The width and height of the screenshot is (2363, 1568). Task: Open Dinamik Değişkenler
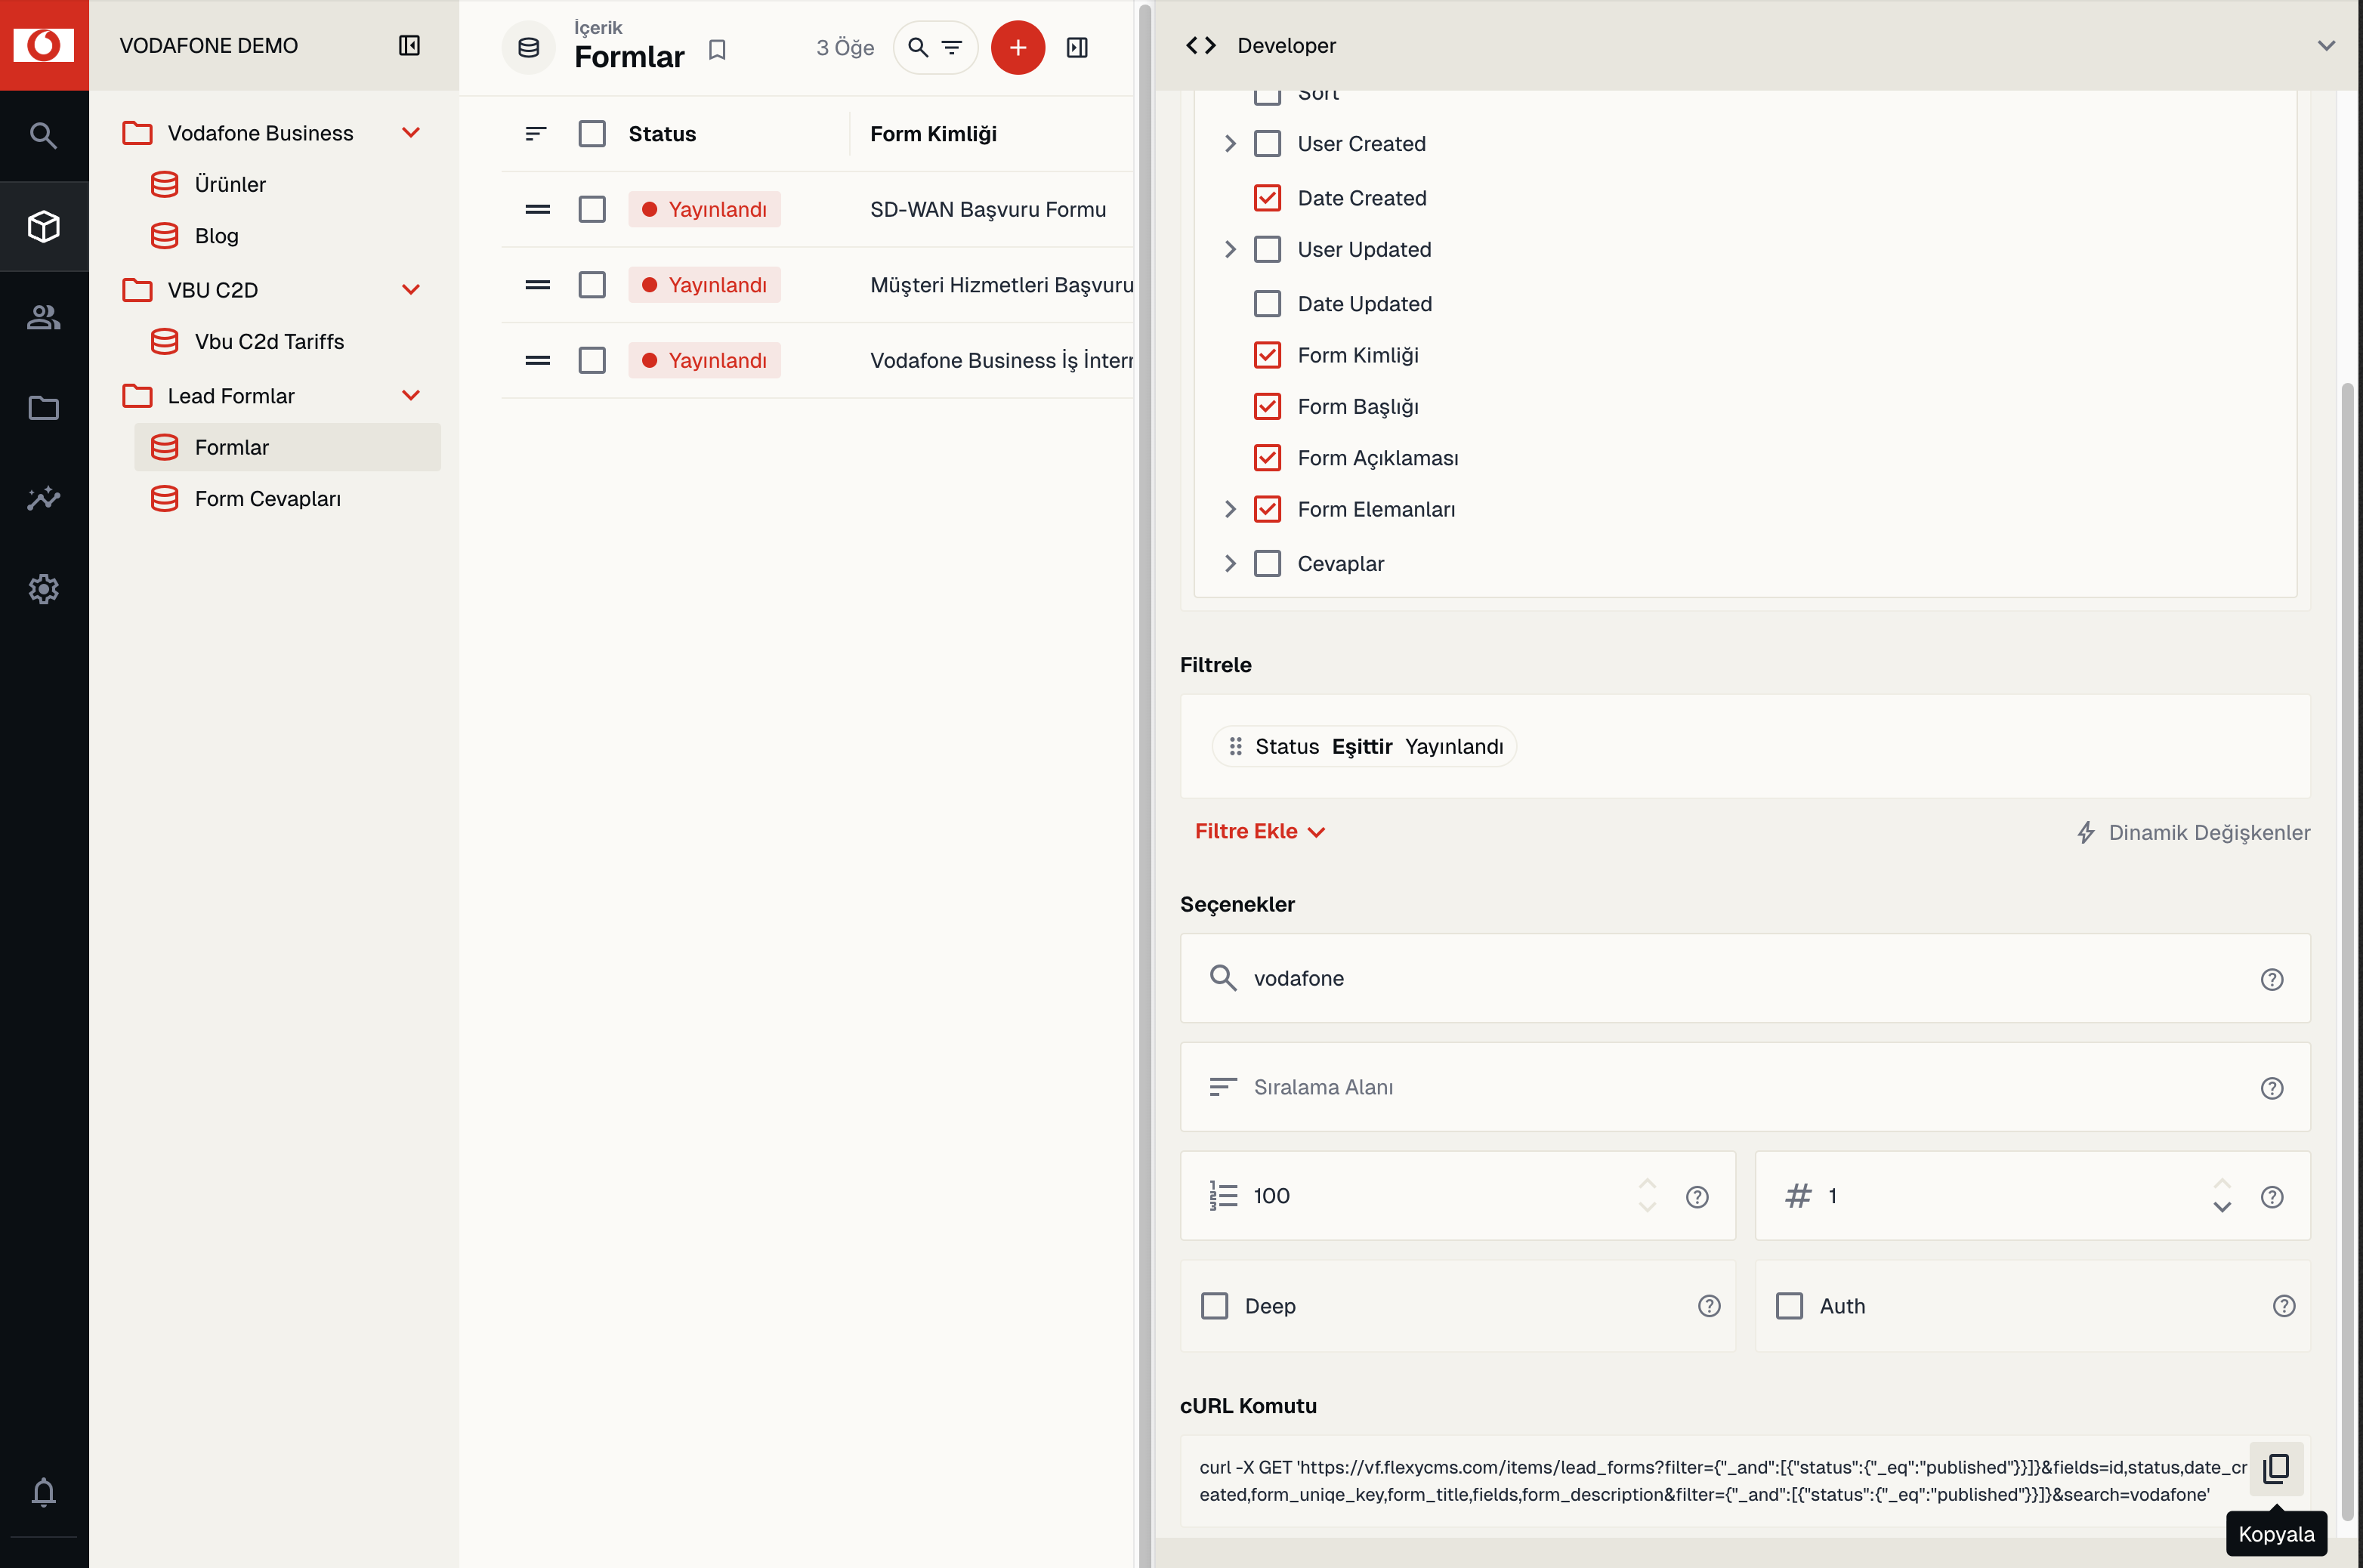point(2193,832)
